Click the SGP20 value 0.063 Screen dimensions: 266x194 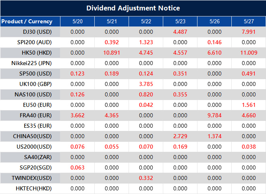(x=77, y=167)
